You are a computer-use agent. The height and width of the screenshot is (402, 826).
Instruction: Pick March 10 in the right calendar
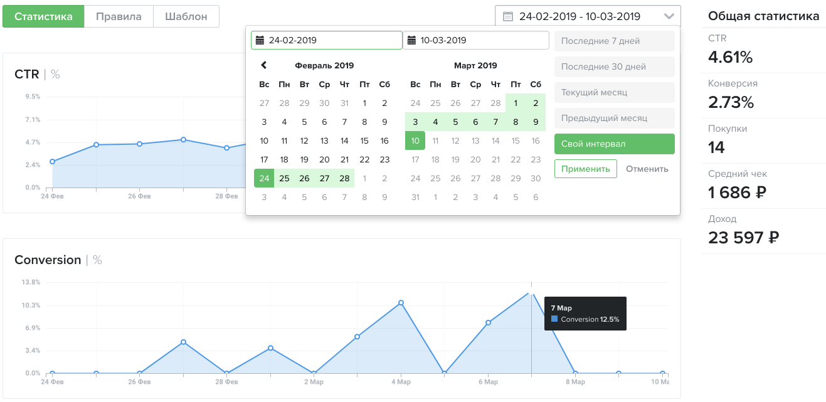415,141
